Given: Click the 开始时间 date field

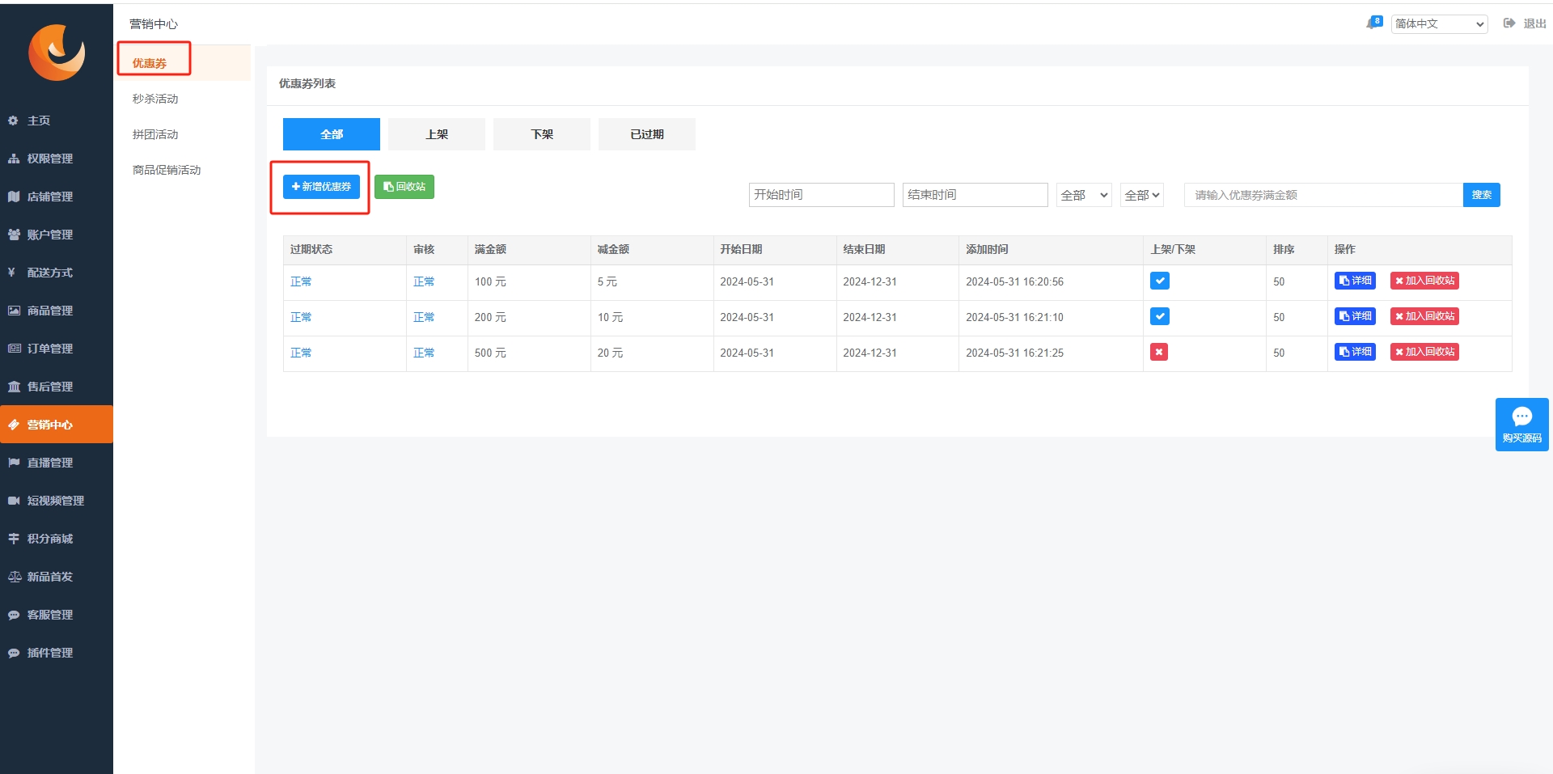Looking at the screenshot, I should click(x=821, y=195).
